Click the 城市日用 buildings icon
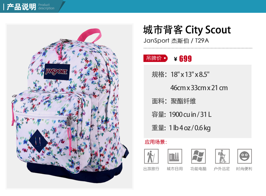The height and width of the screenshot is (196, 266). coord(175,156)
